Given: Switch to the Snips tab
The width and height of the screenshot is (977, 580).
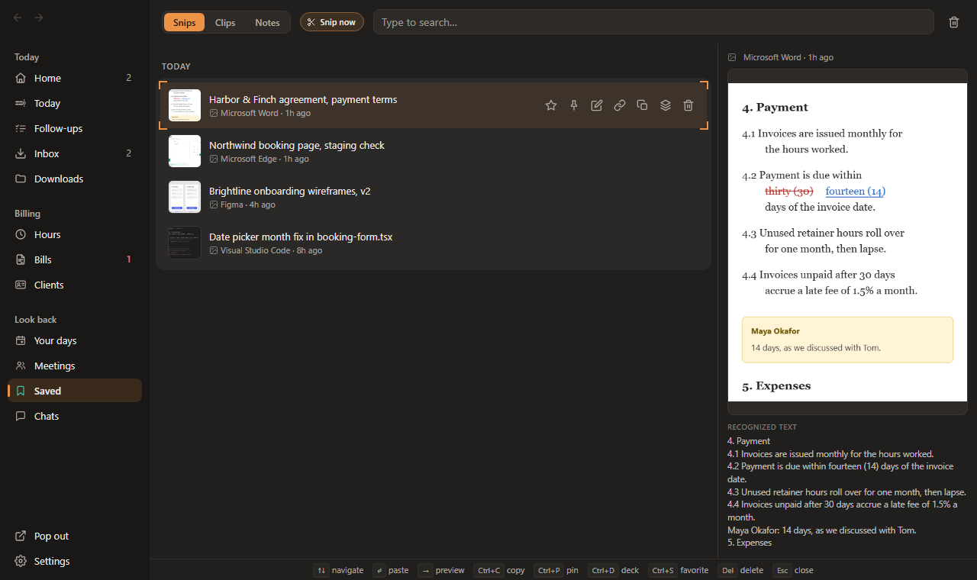Looking at the screenshot, I should (184, 22).
